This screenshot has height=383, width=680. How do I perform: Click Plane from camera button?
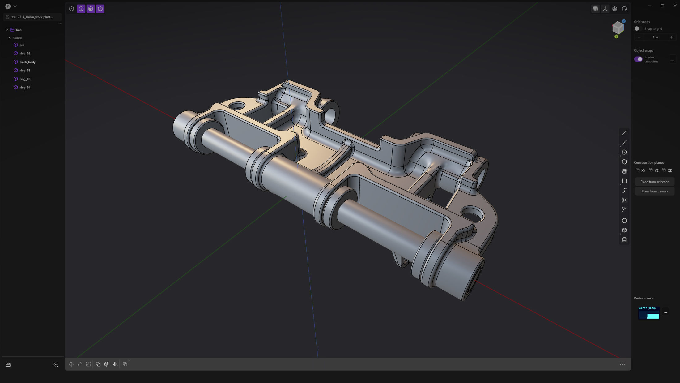(655, 191)
